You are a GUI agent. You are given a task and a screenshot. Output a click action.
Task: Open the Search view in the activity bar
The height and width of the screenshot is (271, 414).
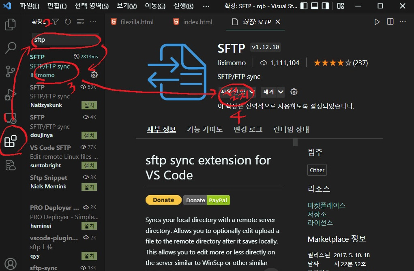pos(10,47)
